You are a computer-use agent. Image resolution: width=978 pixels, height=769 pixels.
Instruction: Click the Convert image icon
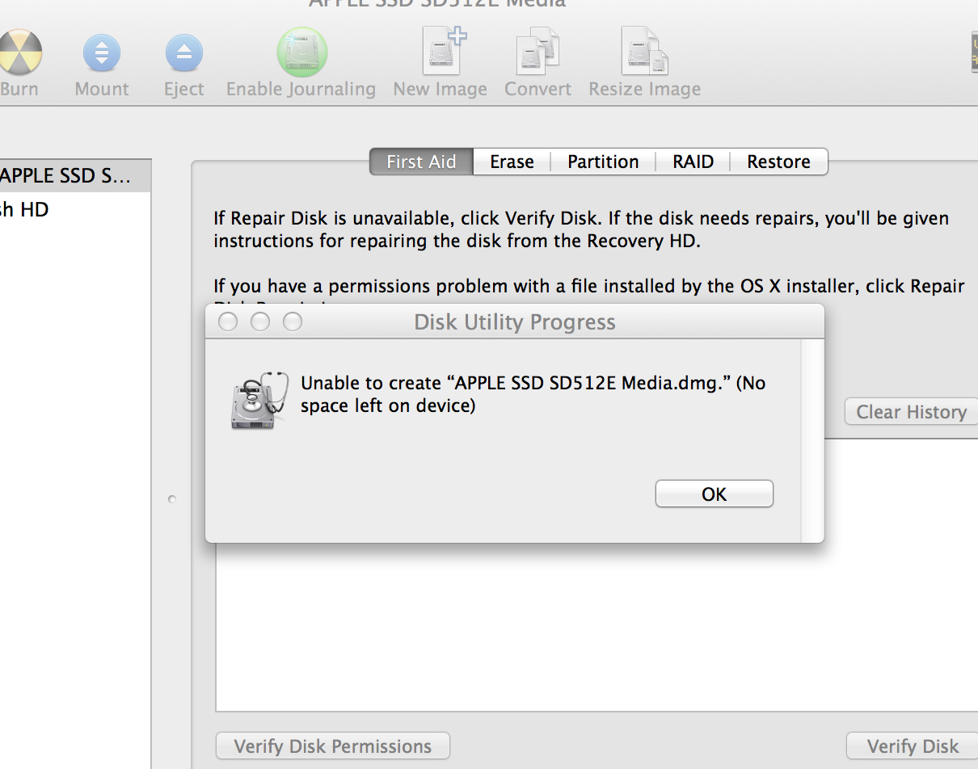coord(538,51)
